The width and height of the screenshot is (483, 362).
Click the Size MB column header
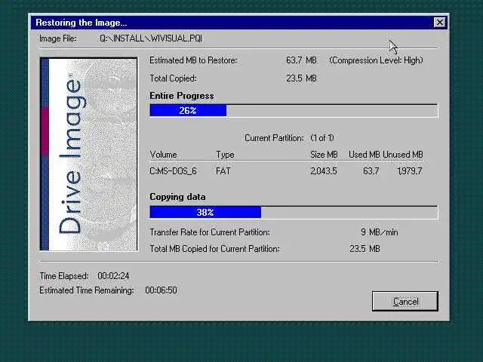click(324, 155)
